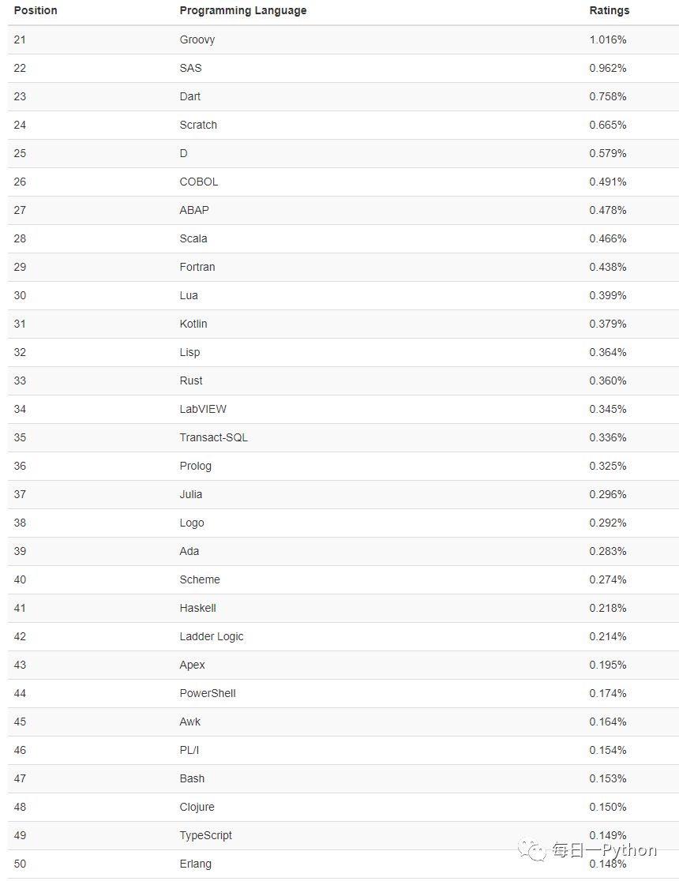
Task: Click the Programming Language column header
Action: (243, 11)
